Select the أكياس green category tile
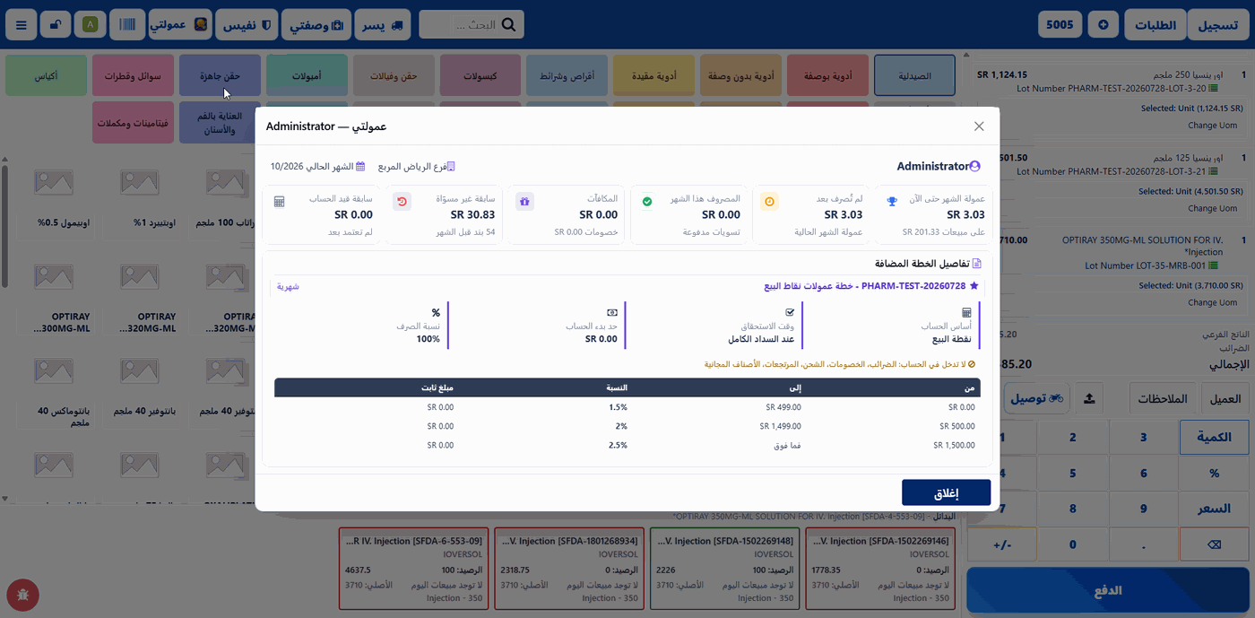This screenshot has height=618, width=1255. 47,76
